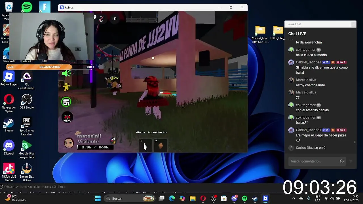Image resolution: width=363 pixels, height=204 pixels.
Task: Open Microsoft Store from the taskbar
Action: tap(224, 198)
